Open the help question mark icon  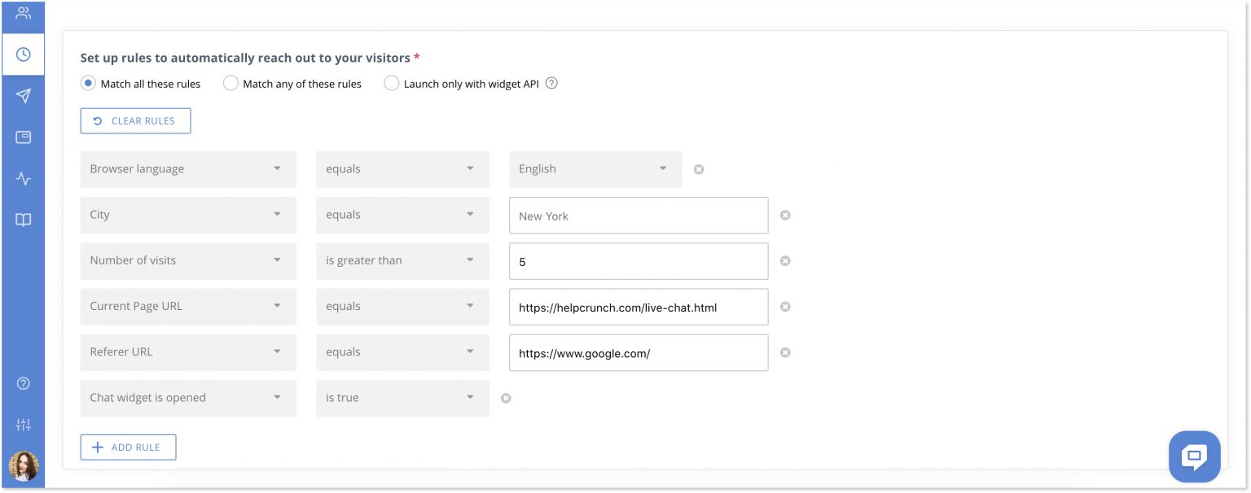pyautogui.click(x=23, y=383)
